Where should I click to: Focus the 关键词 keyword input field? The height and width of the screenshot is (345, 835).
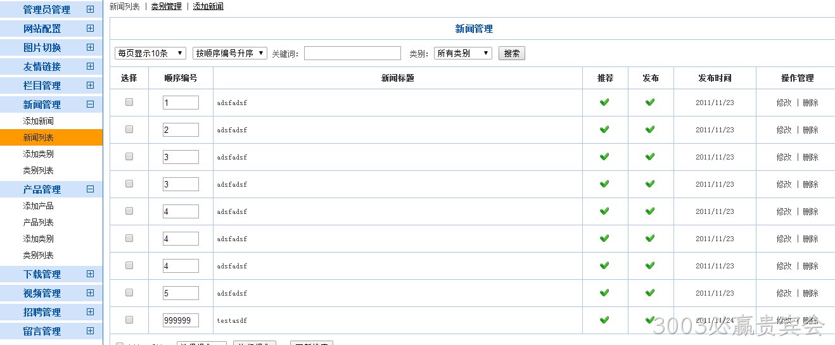[x=352, y=53]
